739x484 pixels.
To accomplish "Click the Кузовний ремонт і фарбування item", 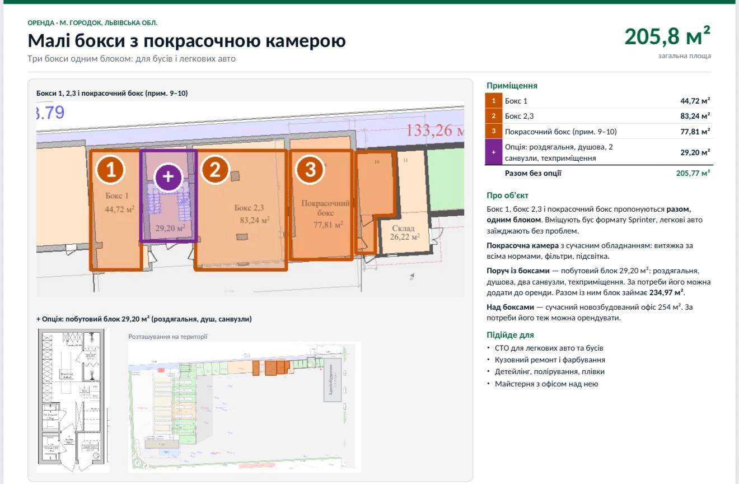I will coord(550,360).
